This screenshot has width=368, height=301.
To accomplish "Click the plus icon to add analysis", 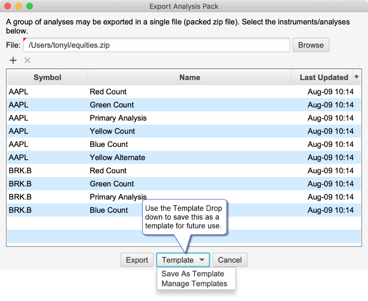I will click(x=13, y=60).
